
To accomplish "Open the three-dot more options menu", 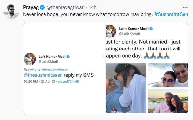I will click(x=185, y=7).
